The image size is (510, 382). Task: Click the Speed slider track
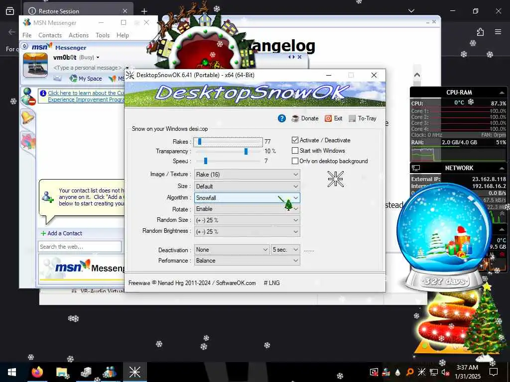click(x=228, y=161)
